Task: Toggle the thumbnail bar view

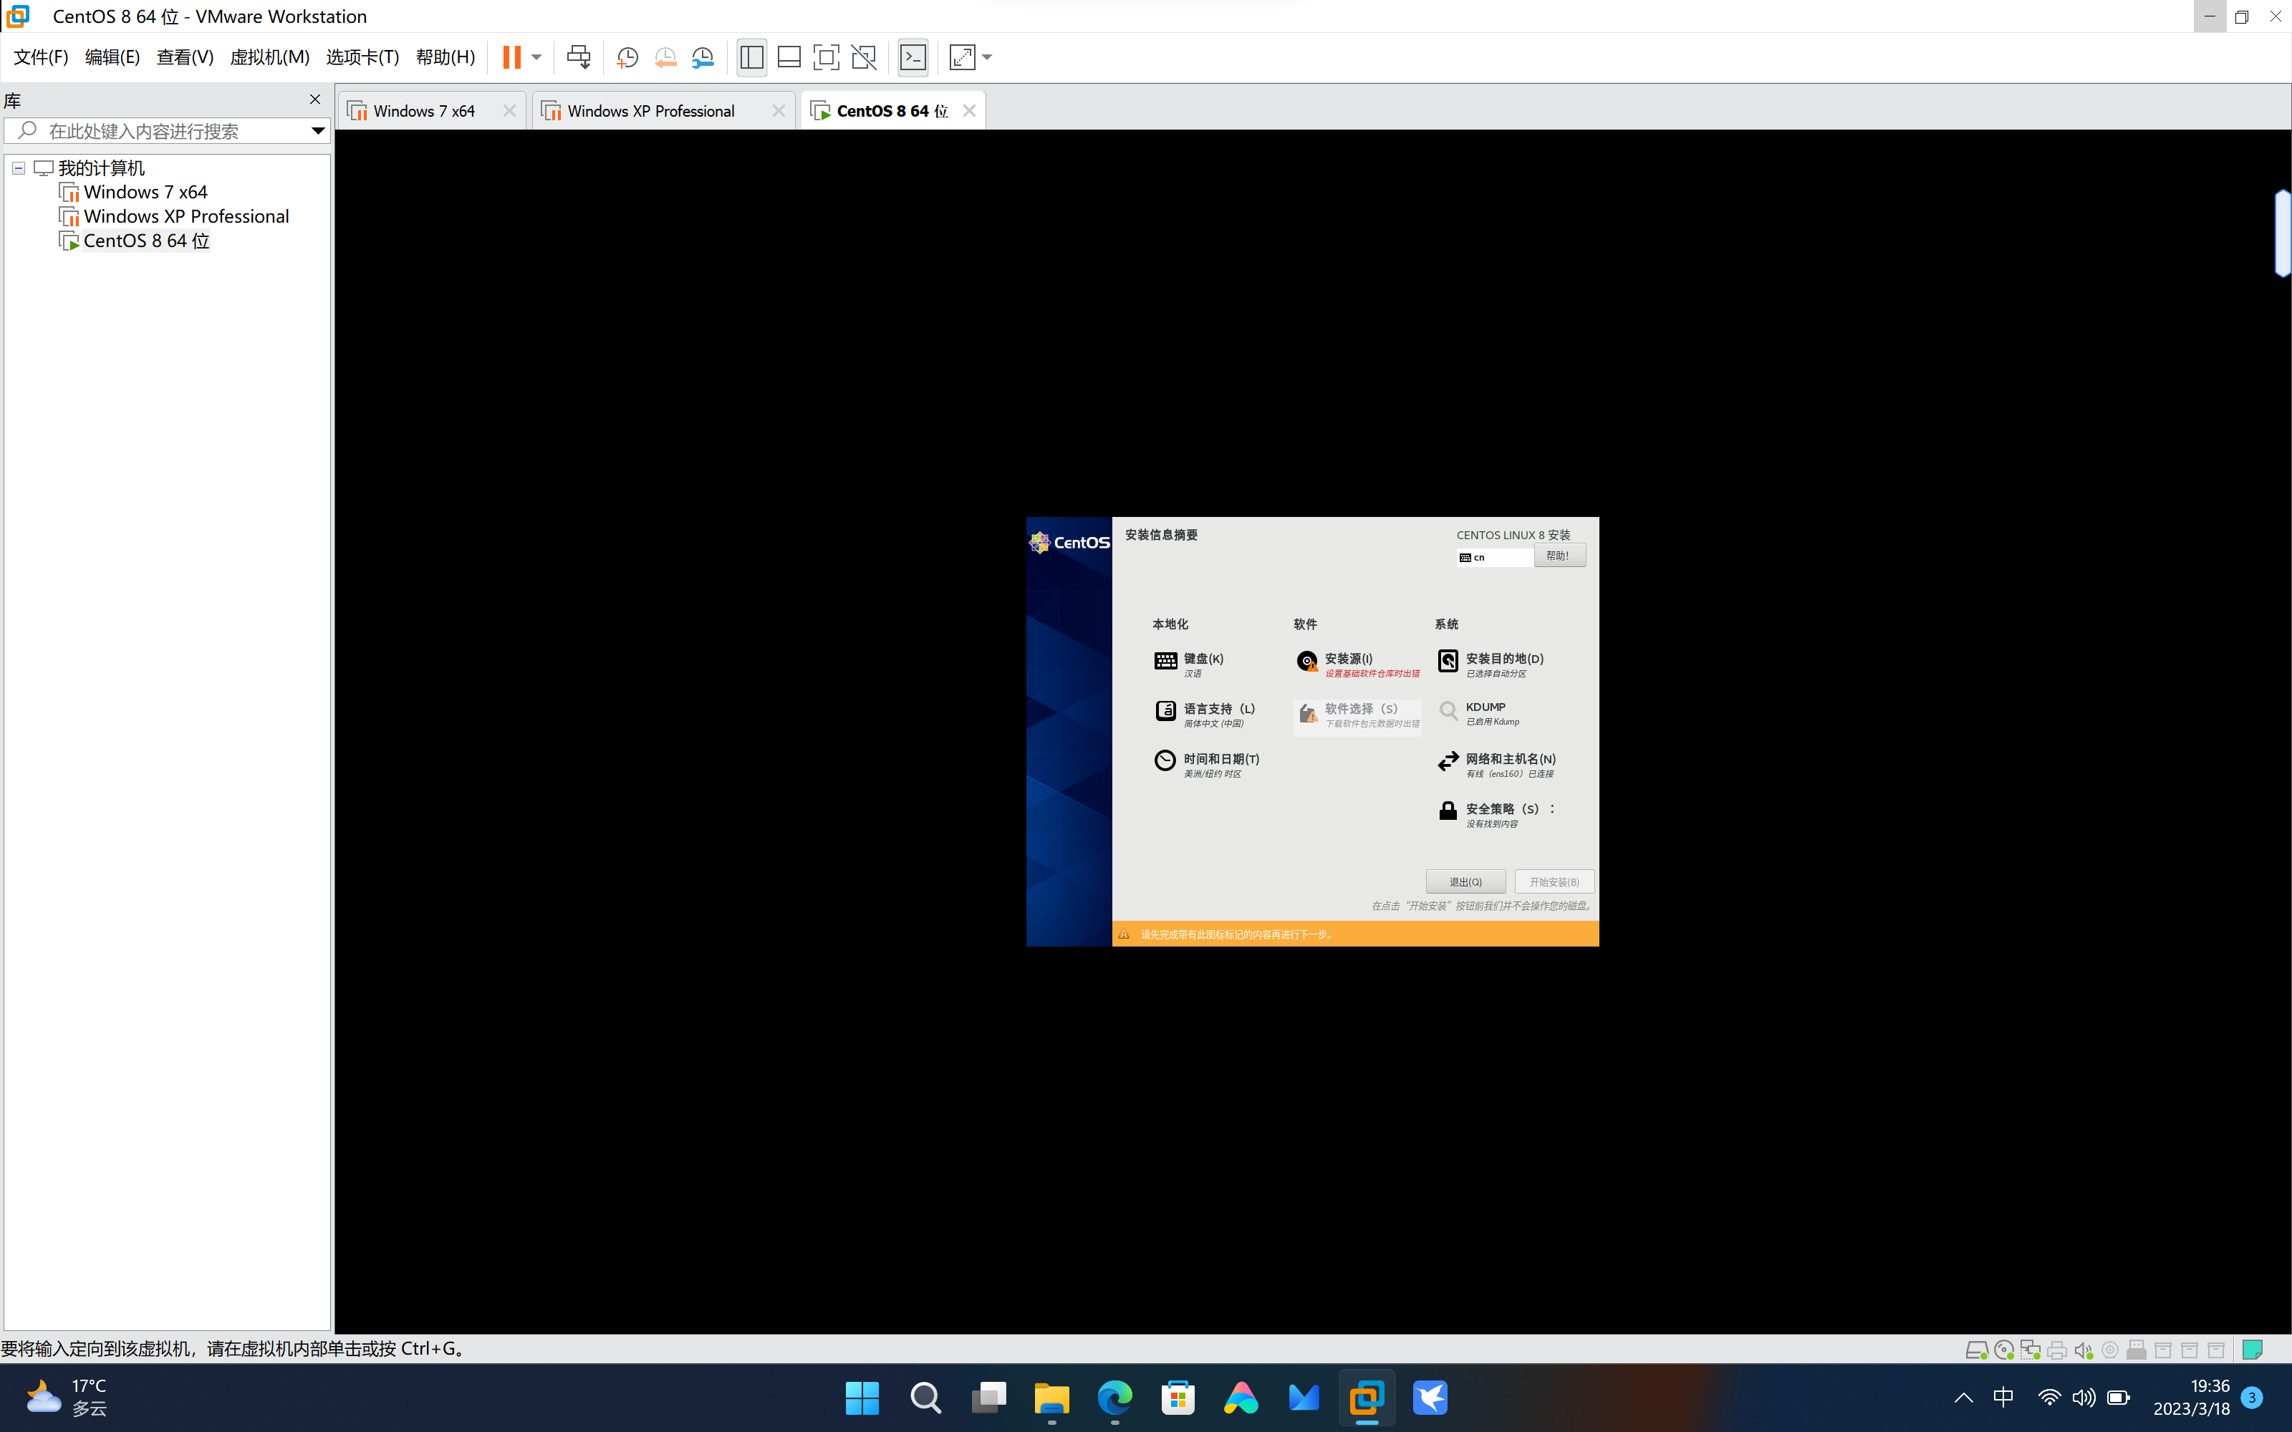Action: (788, 57)
